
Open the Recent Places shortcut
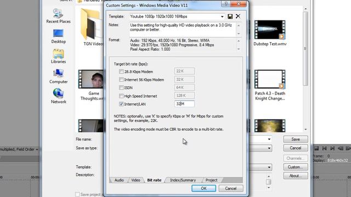coord(58,16)
